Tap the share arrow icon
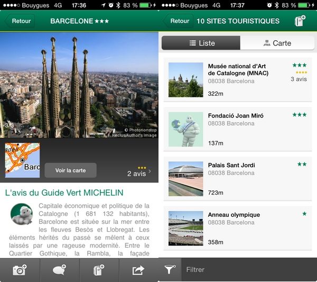The width and height of the screenshot is (317, 282). coord(138,270)
